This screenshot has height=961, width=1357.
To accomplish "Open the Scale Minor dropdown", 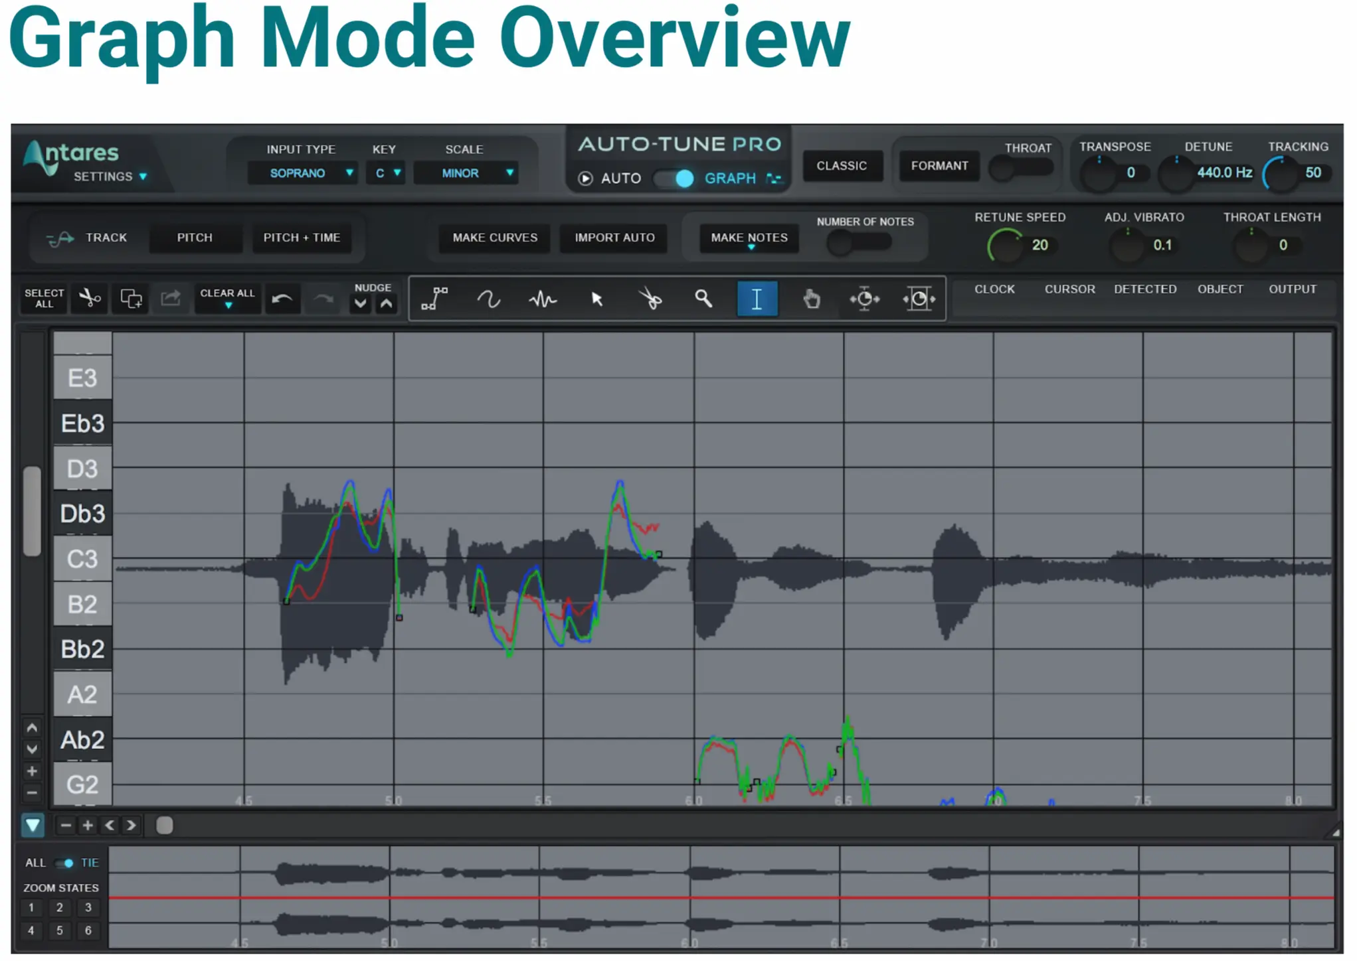I will click(466, 174).
